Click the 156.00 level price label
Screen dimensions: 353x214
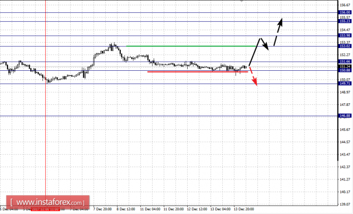tap(345, 12)
